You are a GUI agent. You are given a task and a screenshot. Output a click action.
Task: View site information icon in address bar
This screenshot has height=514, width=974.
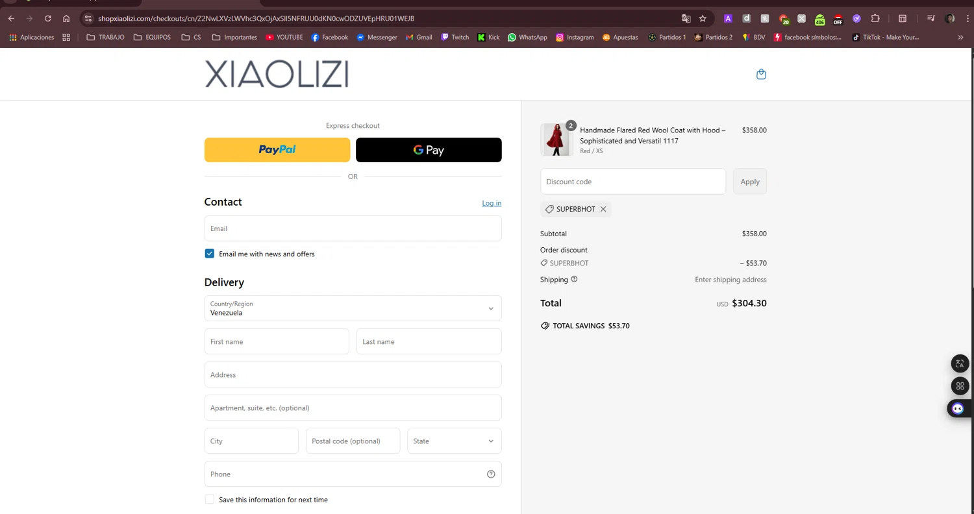(x=88, y=19)
